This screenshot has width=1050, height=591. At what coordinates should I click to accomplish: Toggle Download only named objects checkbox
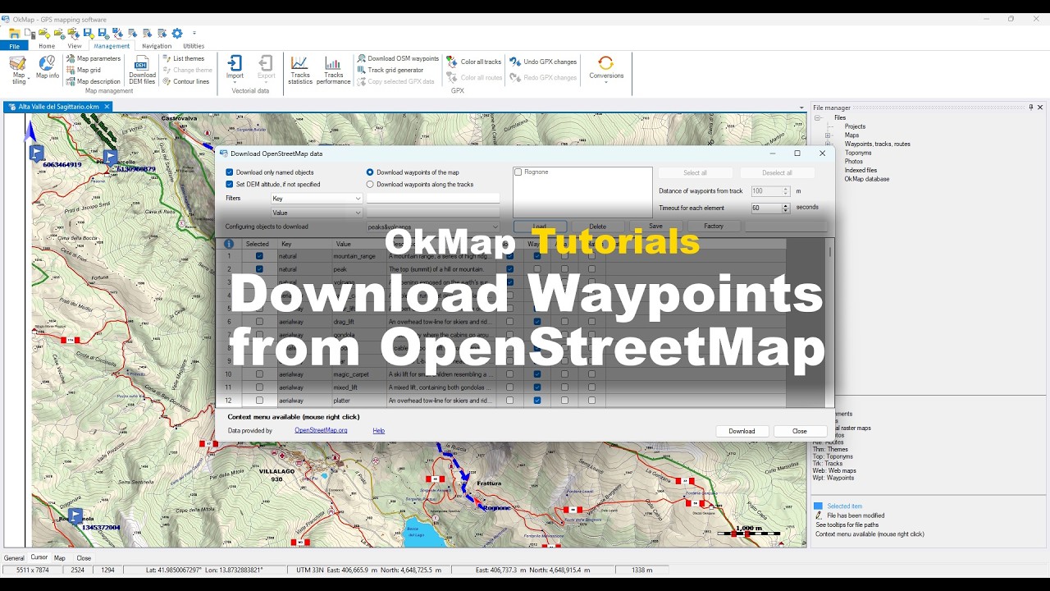(230, 172)
